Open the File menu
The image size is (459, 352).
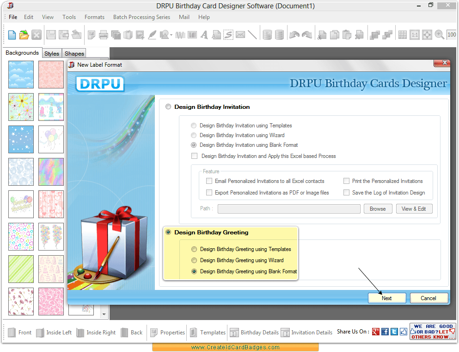point(13,17)
